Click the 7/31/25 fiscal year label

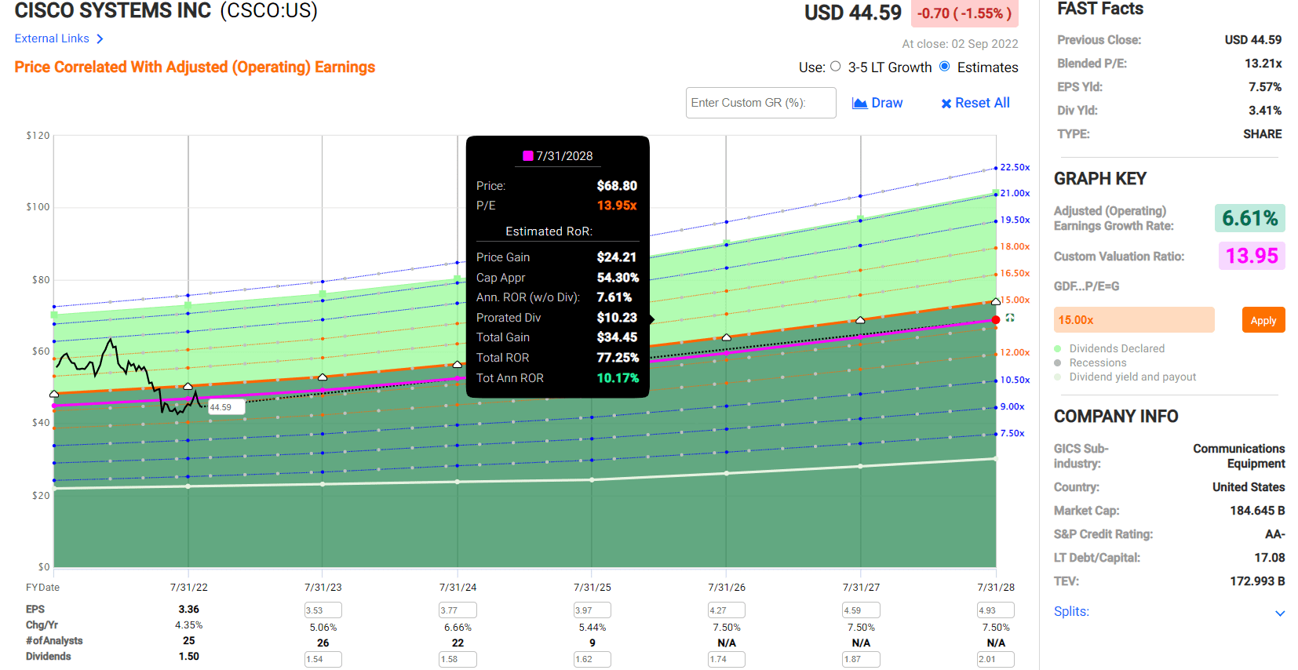[x=592, y=587]
